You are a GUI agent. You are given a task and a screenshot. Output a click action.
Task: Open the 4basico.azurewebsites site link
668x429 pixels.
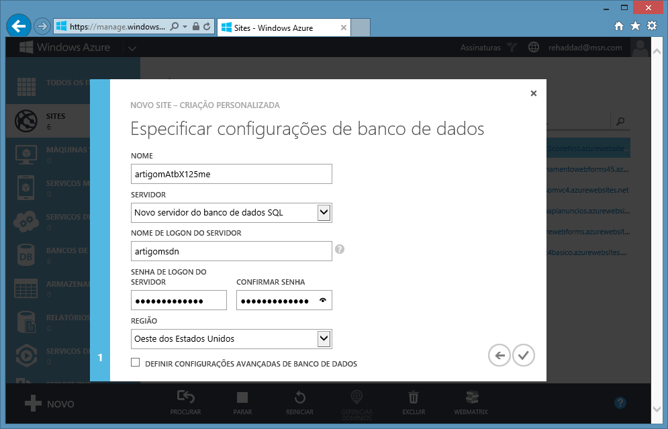click(x=588, y=252)
